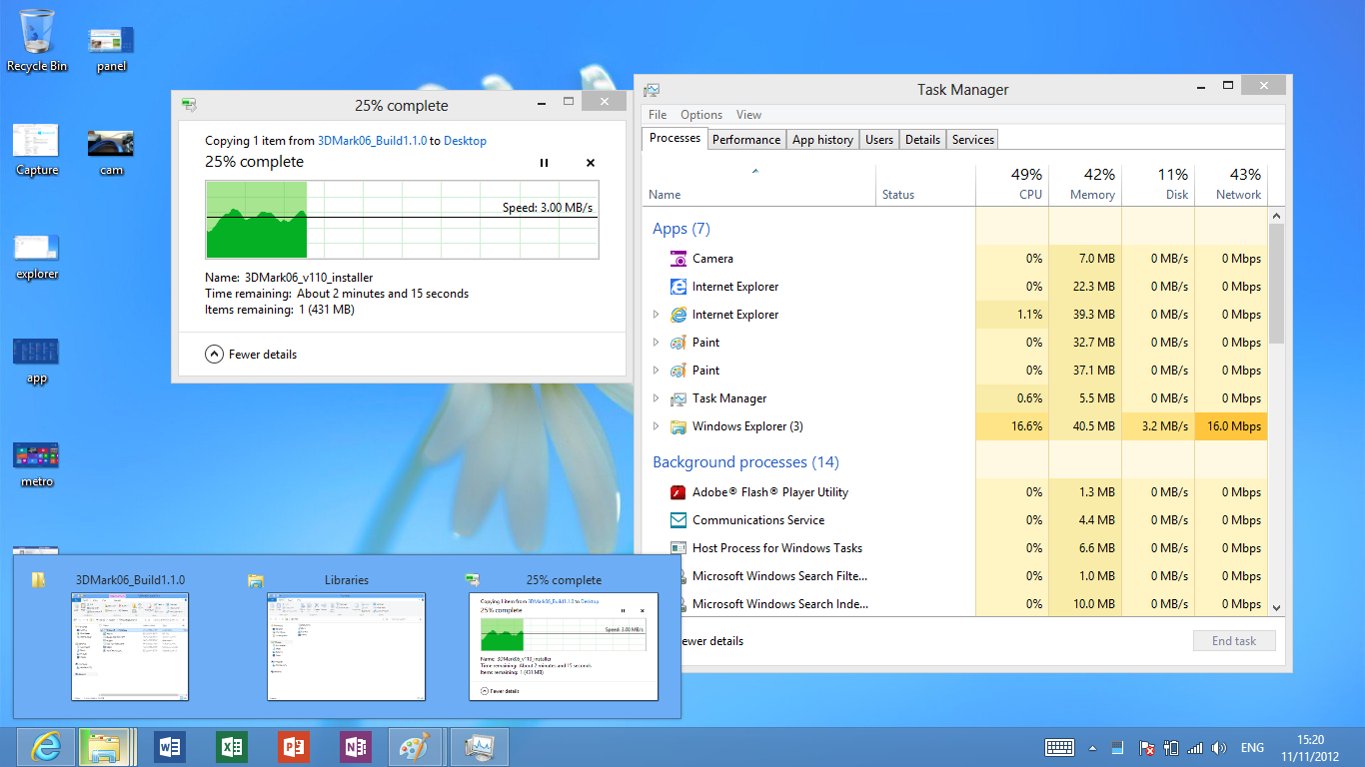Open the Options menu in Task Manager

tap(701, 115)
